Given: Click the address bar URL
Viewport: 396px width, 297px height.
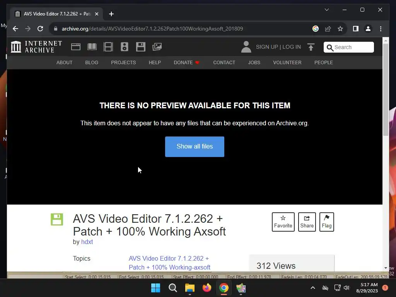Looking at the screenshot, I should (152, 29).
